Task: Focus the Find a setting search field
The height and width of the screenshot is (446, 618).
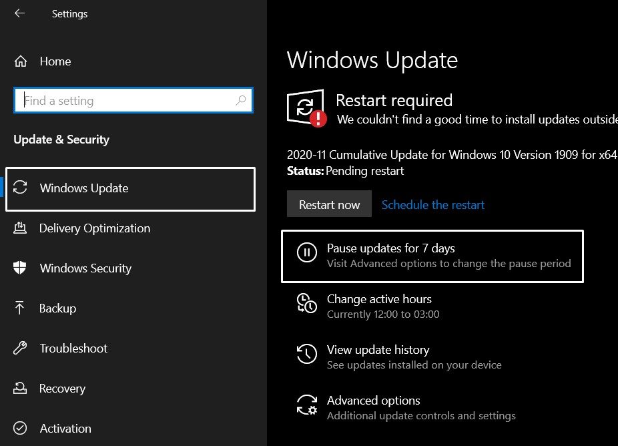Action: pos(133,101)
